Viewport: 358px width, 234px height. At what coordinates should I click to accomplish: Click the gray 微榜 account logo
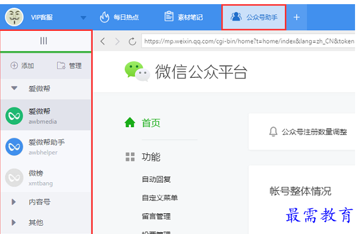(14, 178)
